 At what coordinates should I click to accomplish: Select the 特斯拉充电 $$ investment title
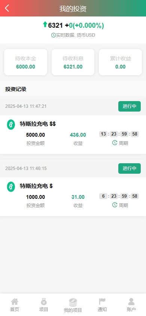[x=38, y=124]
